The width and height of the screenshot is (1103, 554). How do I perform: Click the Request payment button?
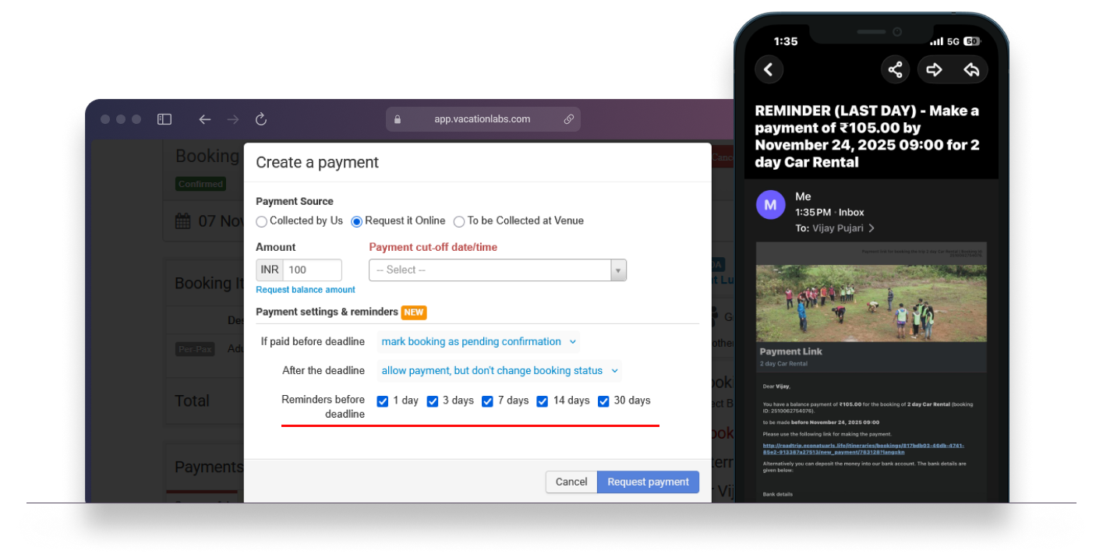(x=648, y=482)
